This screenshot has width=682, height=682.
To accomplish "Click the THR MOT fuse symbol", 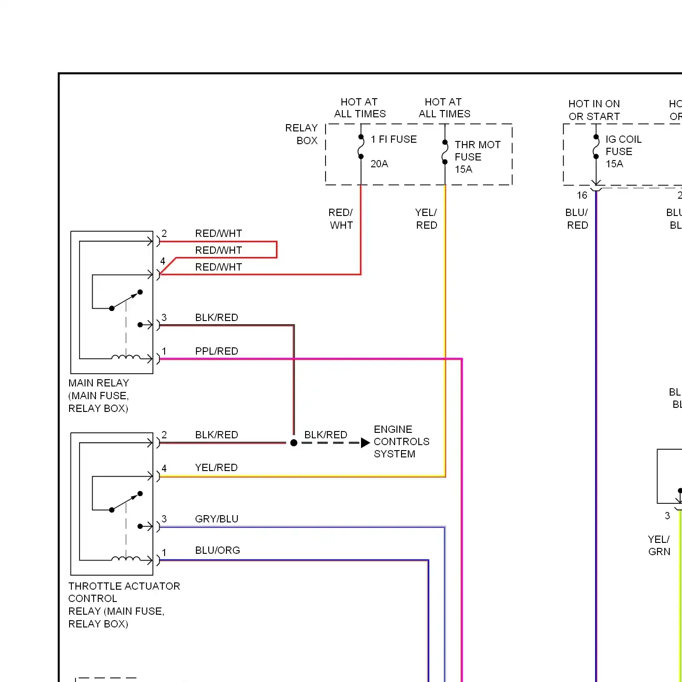I will (x=445, y=152).
